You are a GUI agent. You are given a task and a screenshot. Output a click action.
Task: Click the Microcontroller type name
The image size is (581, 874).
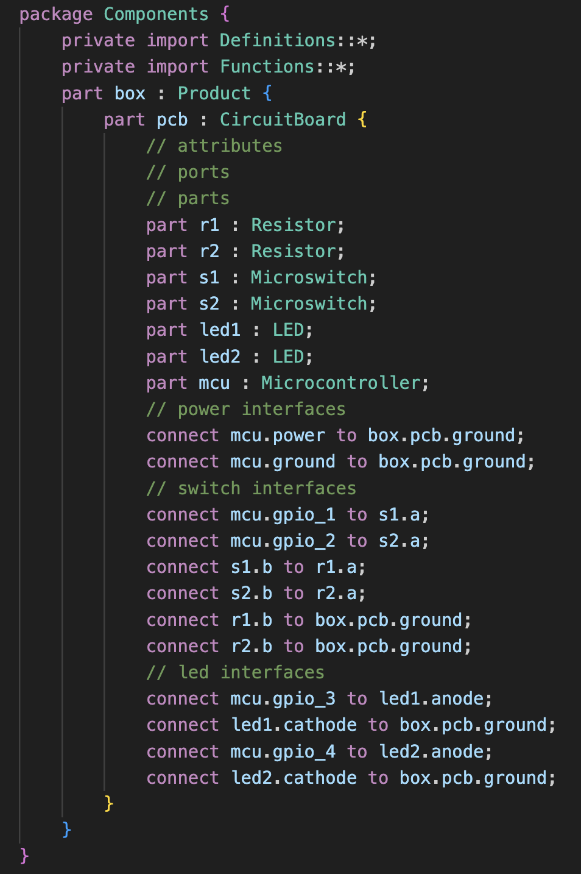pos(340,383)
